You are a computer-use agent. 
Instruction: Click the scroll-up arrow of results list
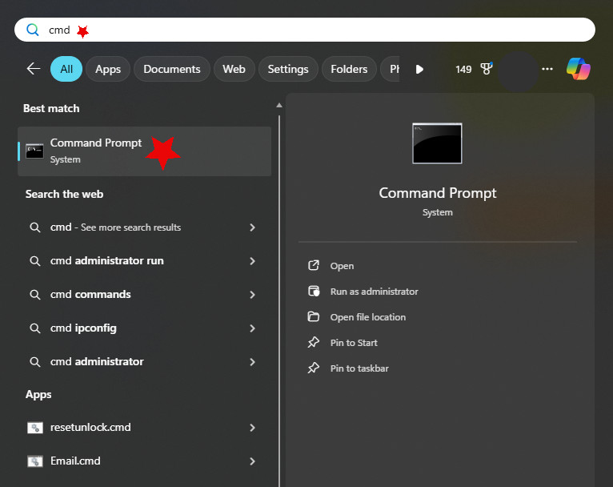pyautogui.click(x=279, y=105)
